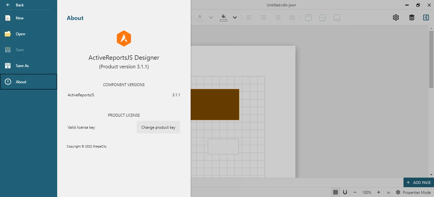The width and height of the screenshot is (434, 197).
Task: Minimize the designer window
Action: coord(407,5)
